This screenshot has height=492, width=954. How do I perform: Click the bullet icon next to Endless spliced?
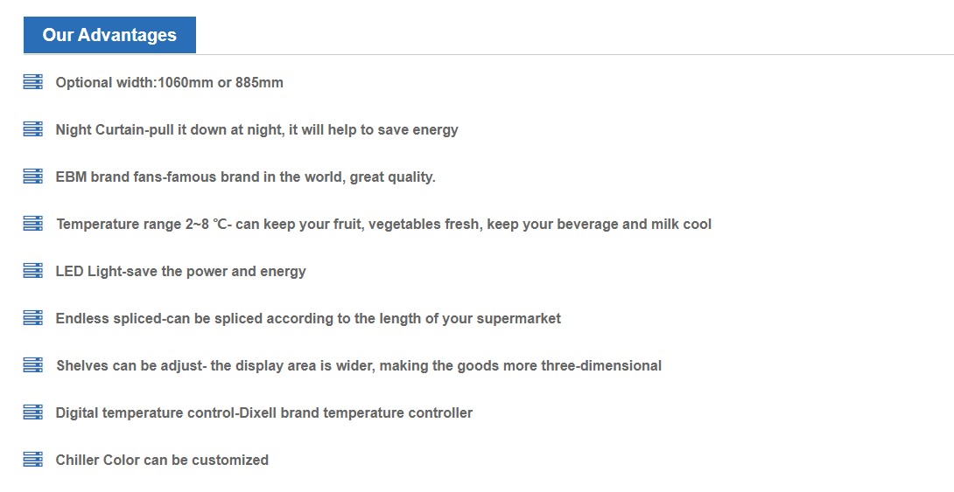click(32, 318)
